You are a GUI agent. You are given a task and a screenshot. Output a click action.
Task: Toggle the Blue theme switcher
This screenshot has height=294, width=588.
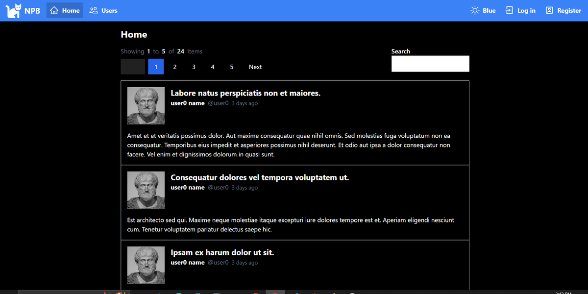point(483,10)
